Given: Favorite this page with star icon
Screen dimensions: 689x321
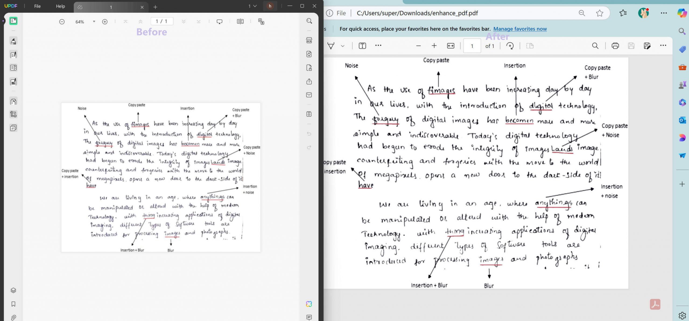Looking at the screenshot, I should pos(599,13).
